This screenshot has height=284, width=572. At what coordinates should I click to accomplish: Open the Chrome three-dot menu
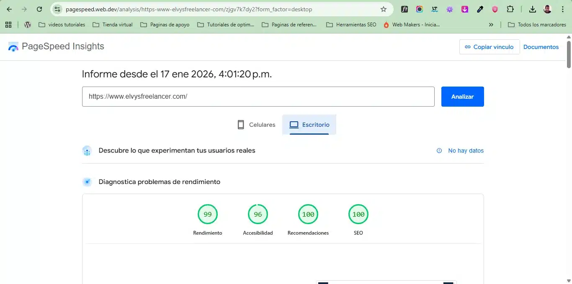pyautogui.click(x=562, y=9)
